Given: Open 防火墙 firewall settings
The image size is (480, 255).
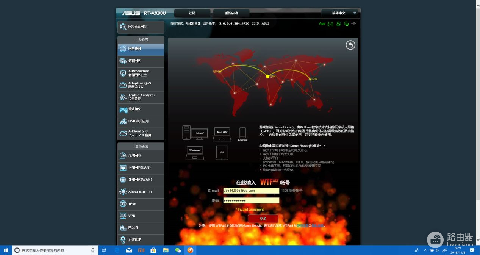Looking at the screenshot, I should pyautogui.click(x=141, y=228).
